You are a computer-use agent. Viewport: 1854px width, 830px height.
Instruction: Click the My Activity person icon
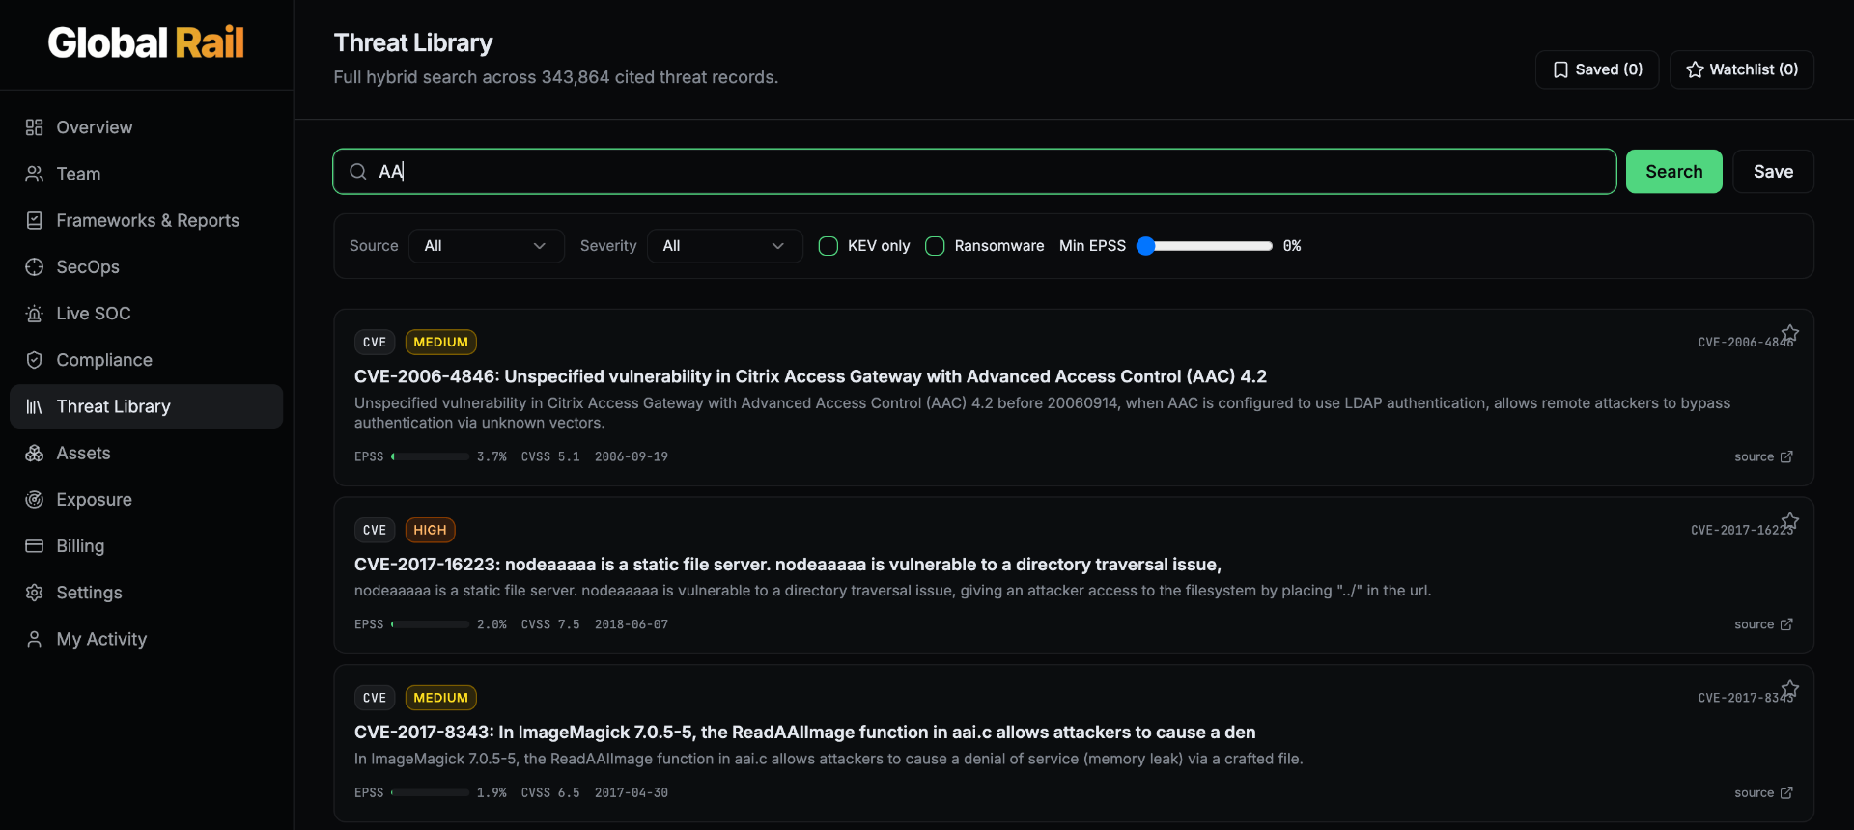[x=35, y=639]
